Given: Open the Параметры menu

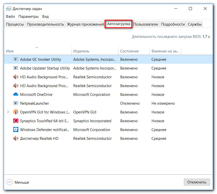Looking at the screenshot, I should 28,17.
